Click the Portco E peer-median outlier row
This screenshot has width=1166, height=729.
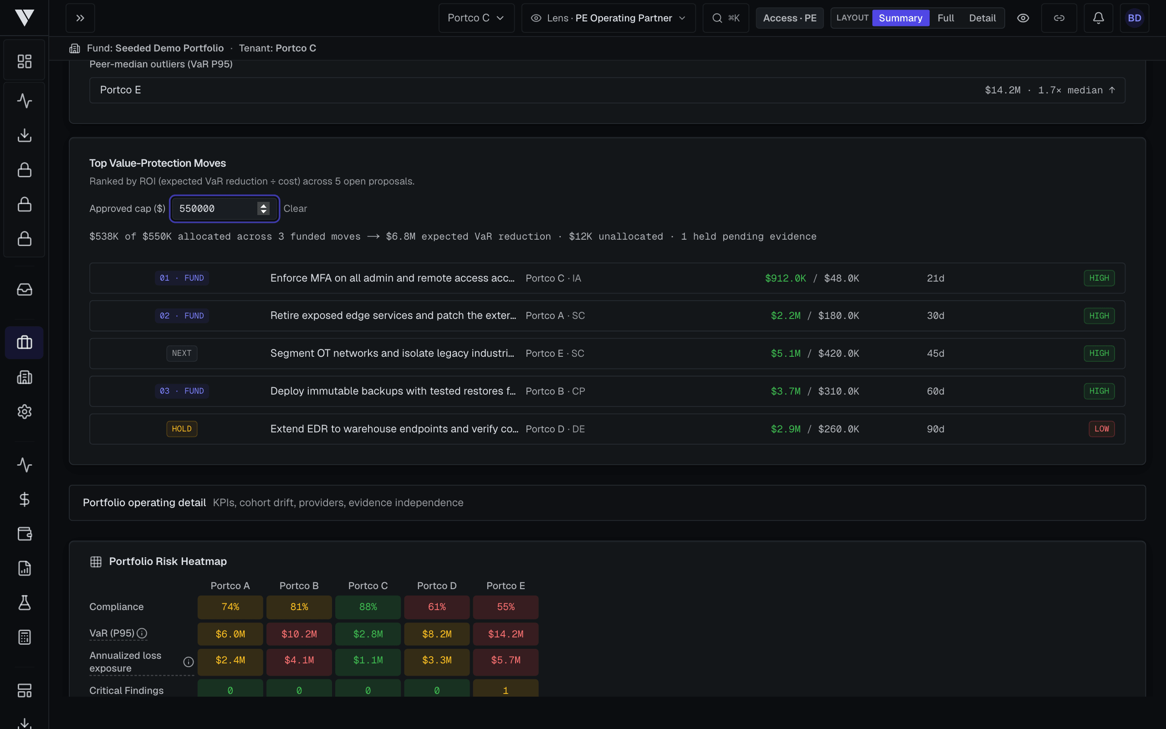[607, 90]
